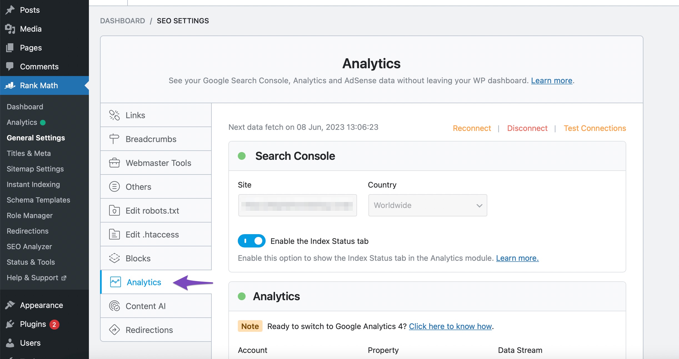This screenshot has width=679, height=359.
Task: Navigate to Titles & Meta settings
Action: 28,153
